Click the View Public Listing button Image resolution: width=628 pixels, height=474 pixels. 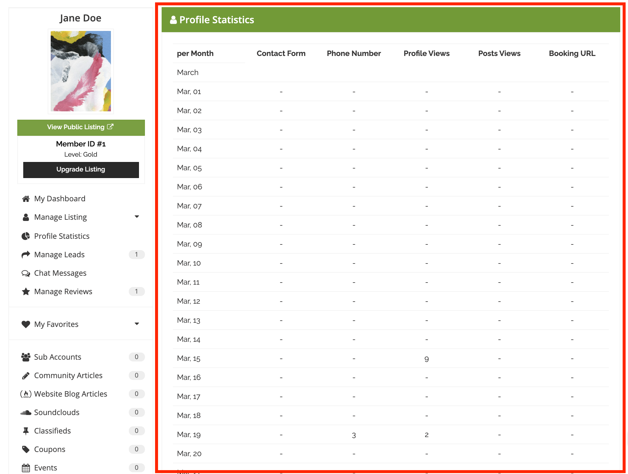pos(81,127)
